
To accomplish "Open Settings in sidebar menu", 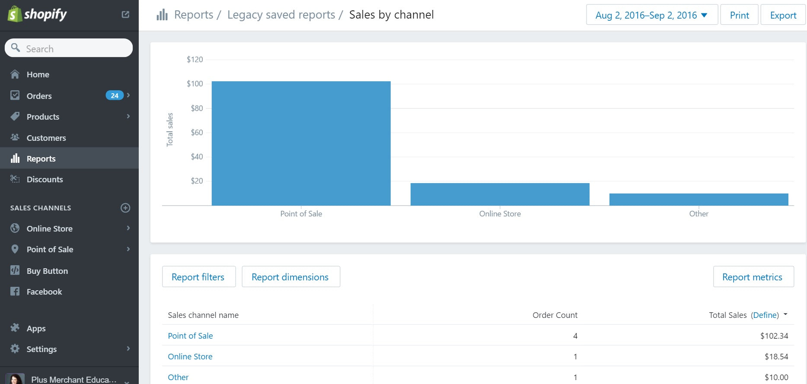I will tap(41, 349).
